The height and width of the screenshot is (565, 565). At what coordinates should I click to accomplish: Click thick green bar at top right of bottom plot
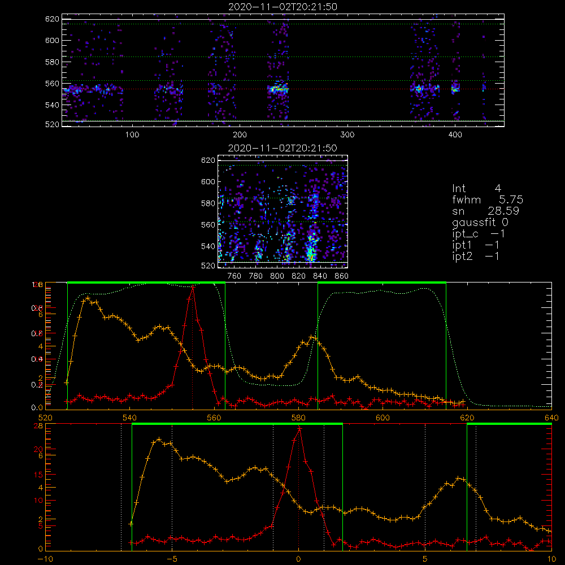[509, 424]
